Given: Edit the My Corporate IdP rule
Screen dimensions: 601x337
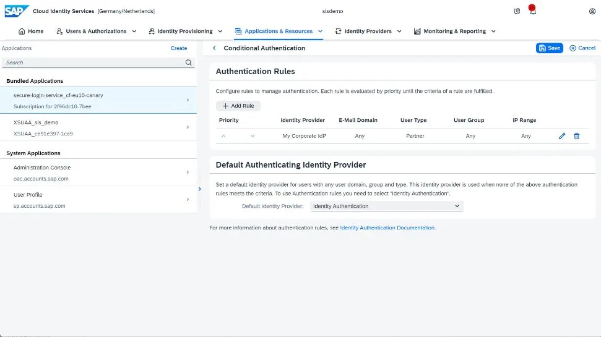Looking at the screenshot, I should click(562, 136).
